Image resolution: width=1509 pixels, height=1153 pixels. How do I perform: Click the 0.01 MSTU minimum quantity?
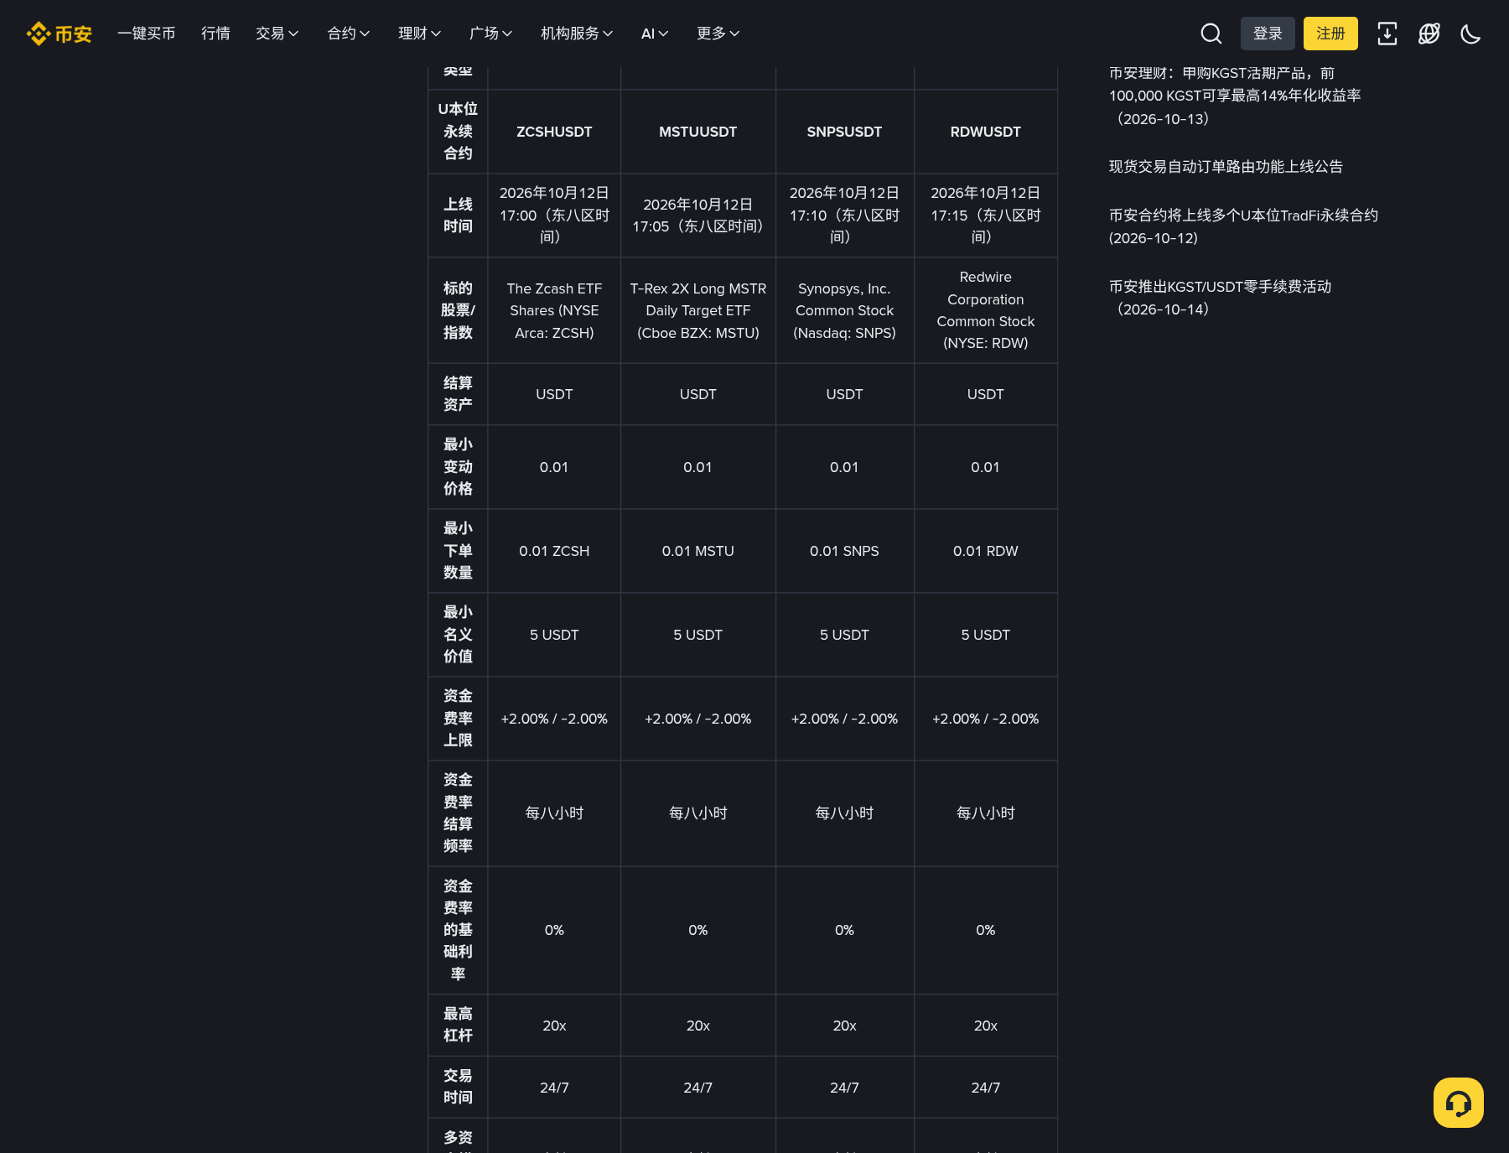coord(698,551)
